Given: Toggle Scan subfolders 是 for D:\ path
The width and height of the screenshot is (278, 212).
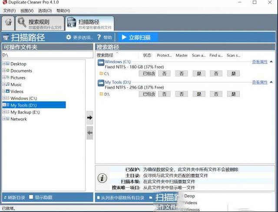Looking at the screenshot, I should (x=233, y=94).
